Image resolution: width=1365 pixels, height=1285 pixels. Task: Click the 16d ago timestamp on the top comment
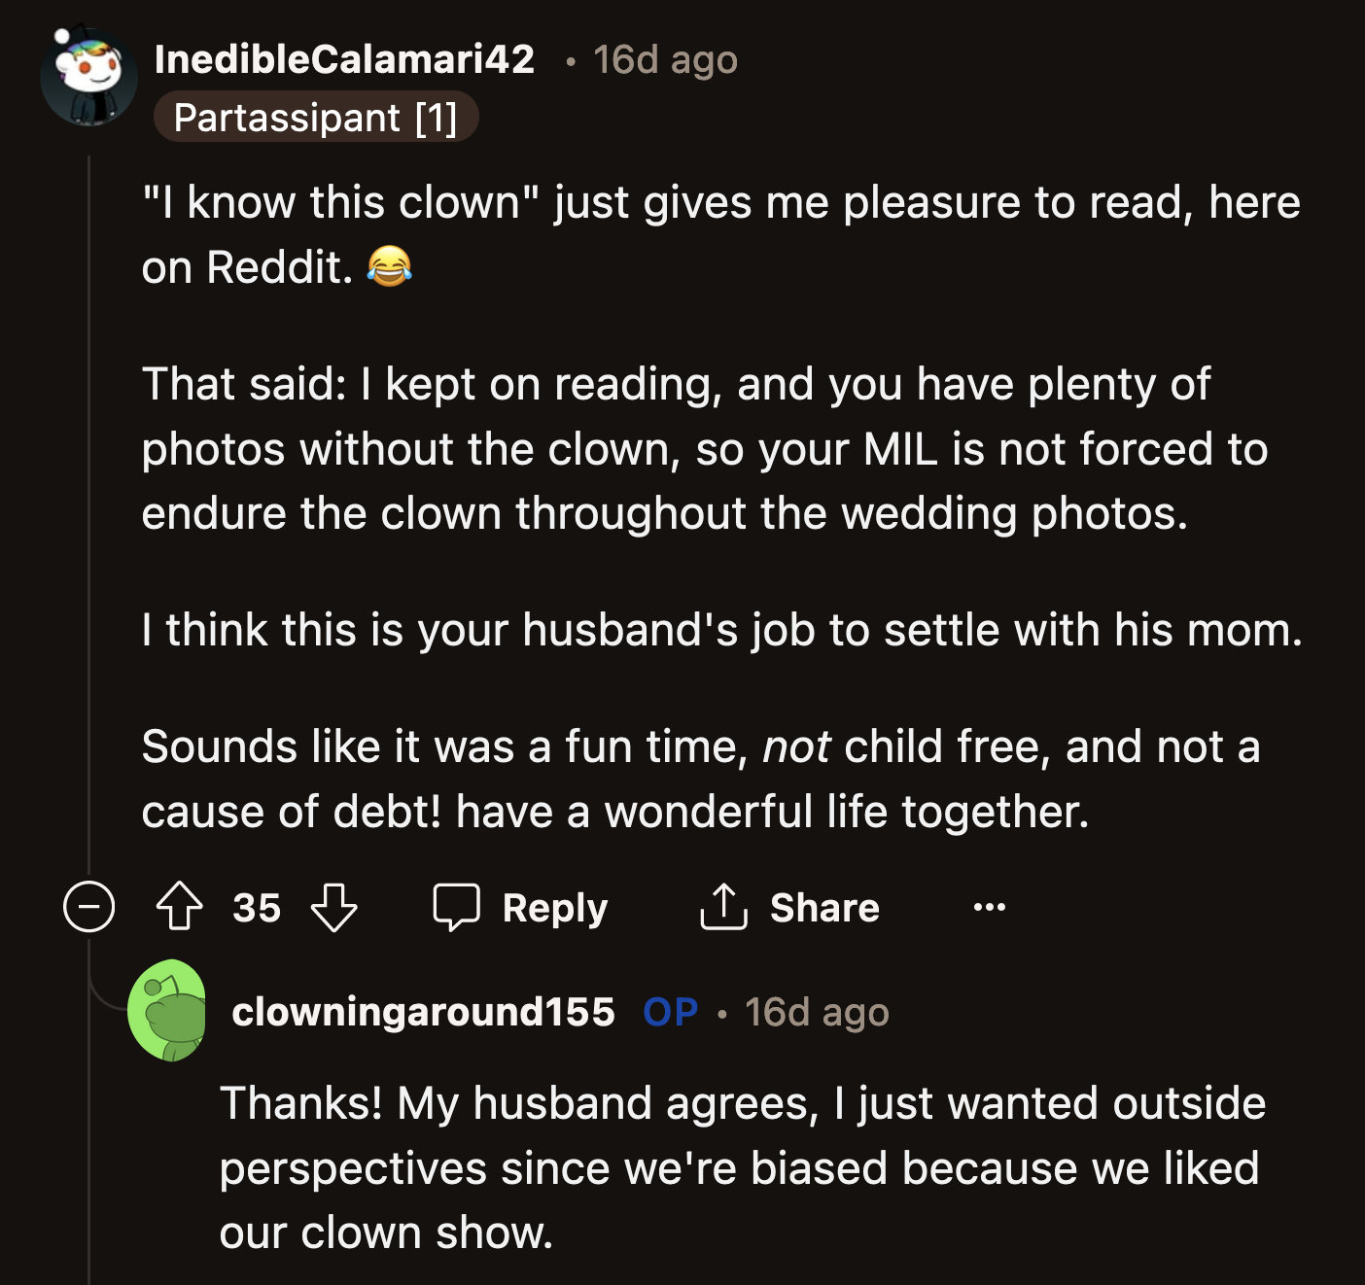[663, 58]
